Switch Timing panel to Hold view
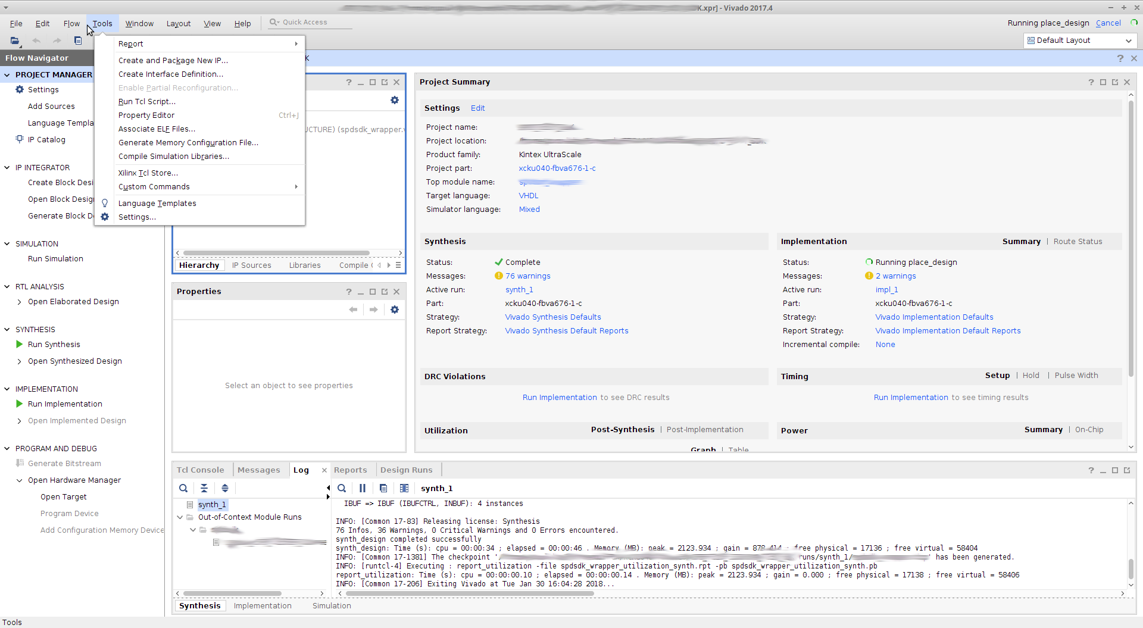Image resolution: width=1143 pixels, height=628 pixels. point(1030,375)
